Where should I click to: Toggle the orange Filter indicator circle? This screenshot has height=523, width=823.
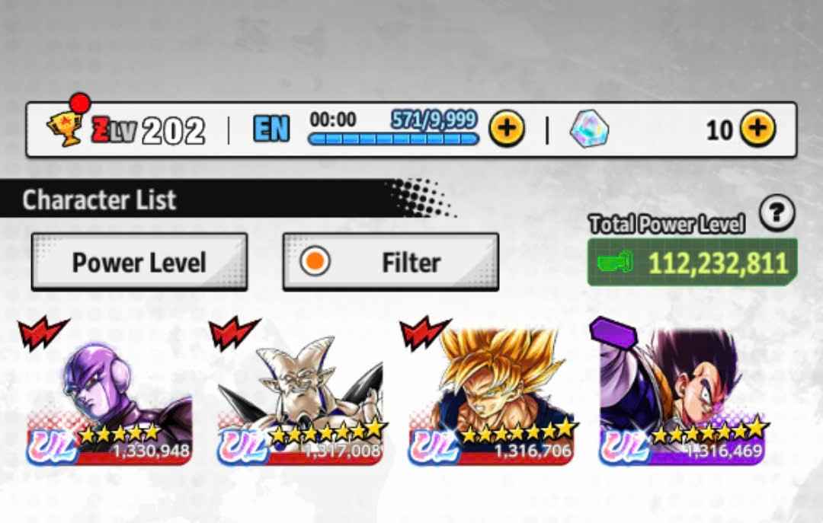point(315,261)
